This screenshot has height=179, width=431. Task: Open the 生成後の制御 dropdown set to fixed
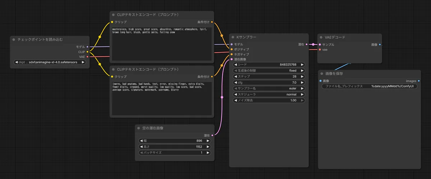pos(269,71)
